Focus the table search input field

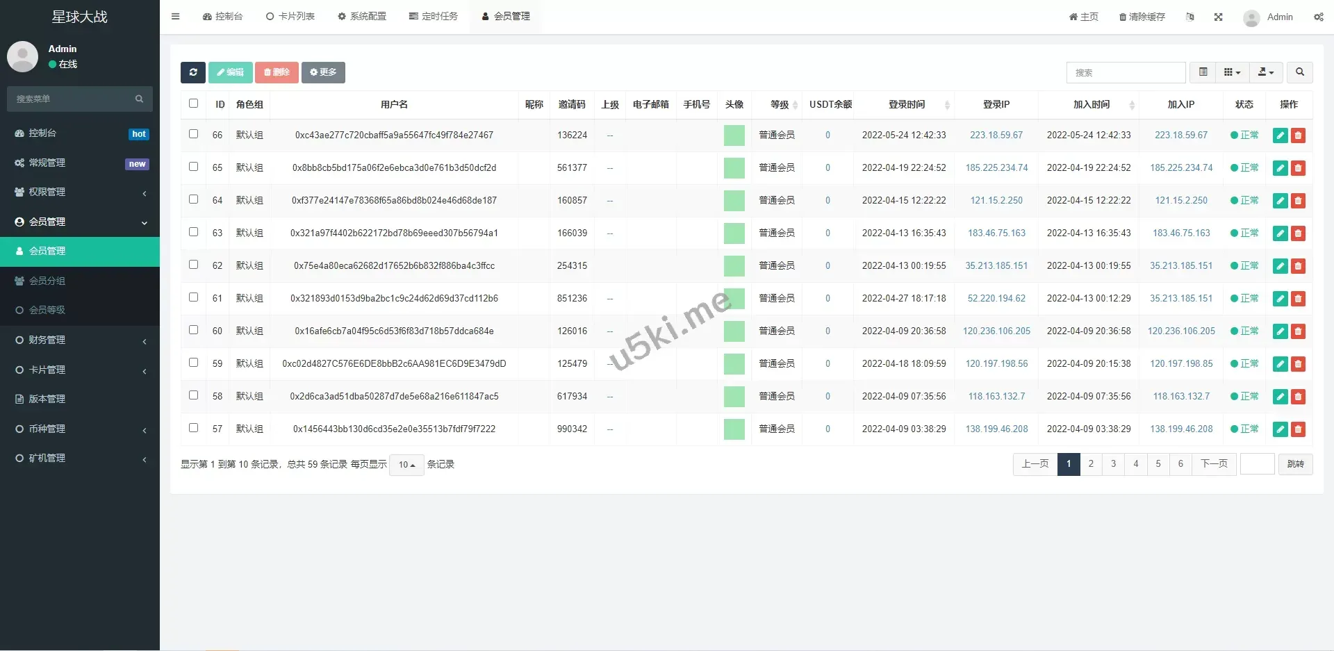click(x=1125, y=72)
